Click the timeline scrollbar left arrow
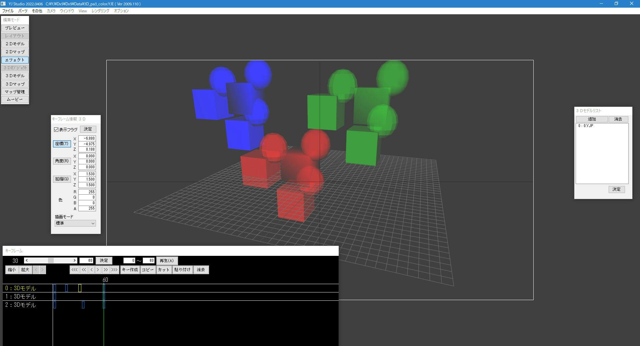640x346 pixels. click(x=27, y=260)
